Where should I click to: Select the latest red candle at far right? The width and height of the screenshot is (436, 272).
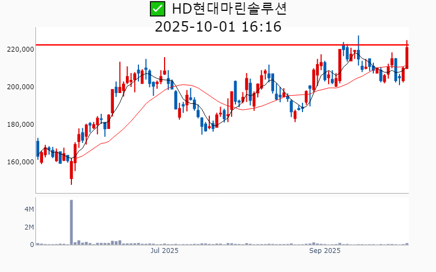[x=407, y=57]
